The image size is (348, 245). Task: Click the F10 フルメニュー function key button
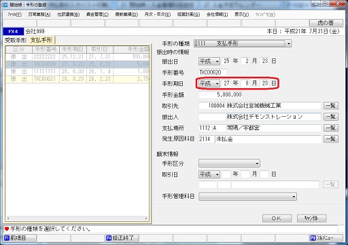(x=326, y=238)
